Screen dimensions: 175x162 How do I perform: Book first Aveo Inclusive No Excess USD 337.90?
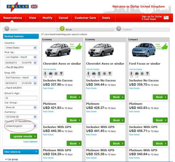click(74, 97)
